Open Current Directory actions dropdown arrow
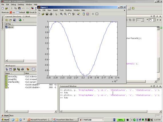163x122 pixels. [23, 20]
